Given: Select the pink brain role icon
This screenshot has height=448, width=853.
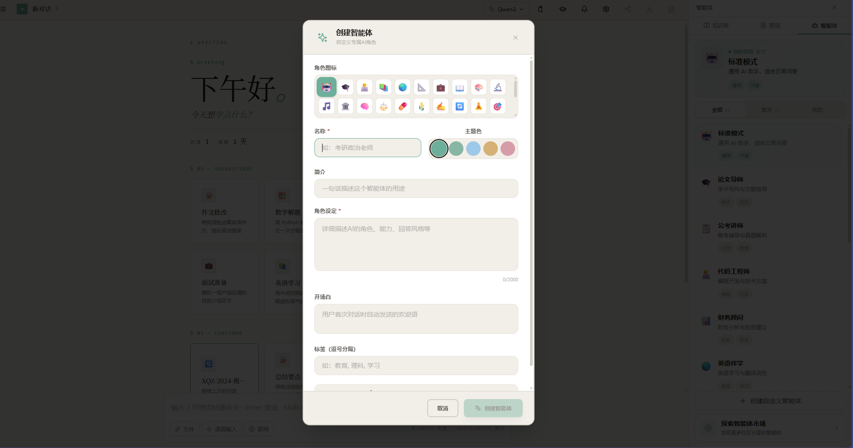Looking at the screenshot, I should pos(365,106).
